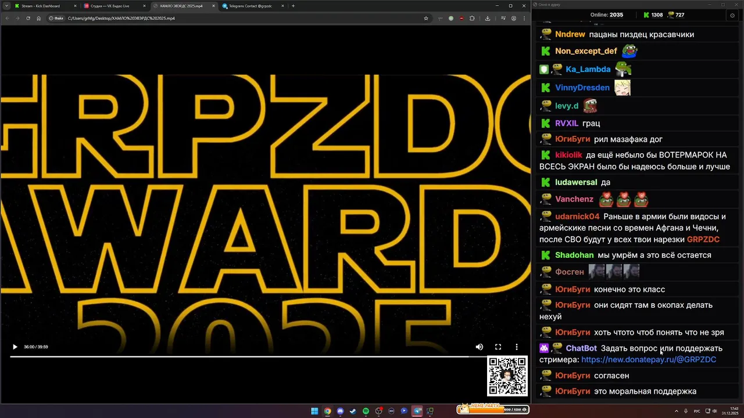Open a new browser tab
744x418 pixels.
[293, 6]
